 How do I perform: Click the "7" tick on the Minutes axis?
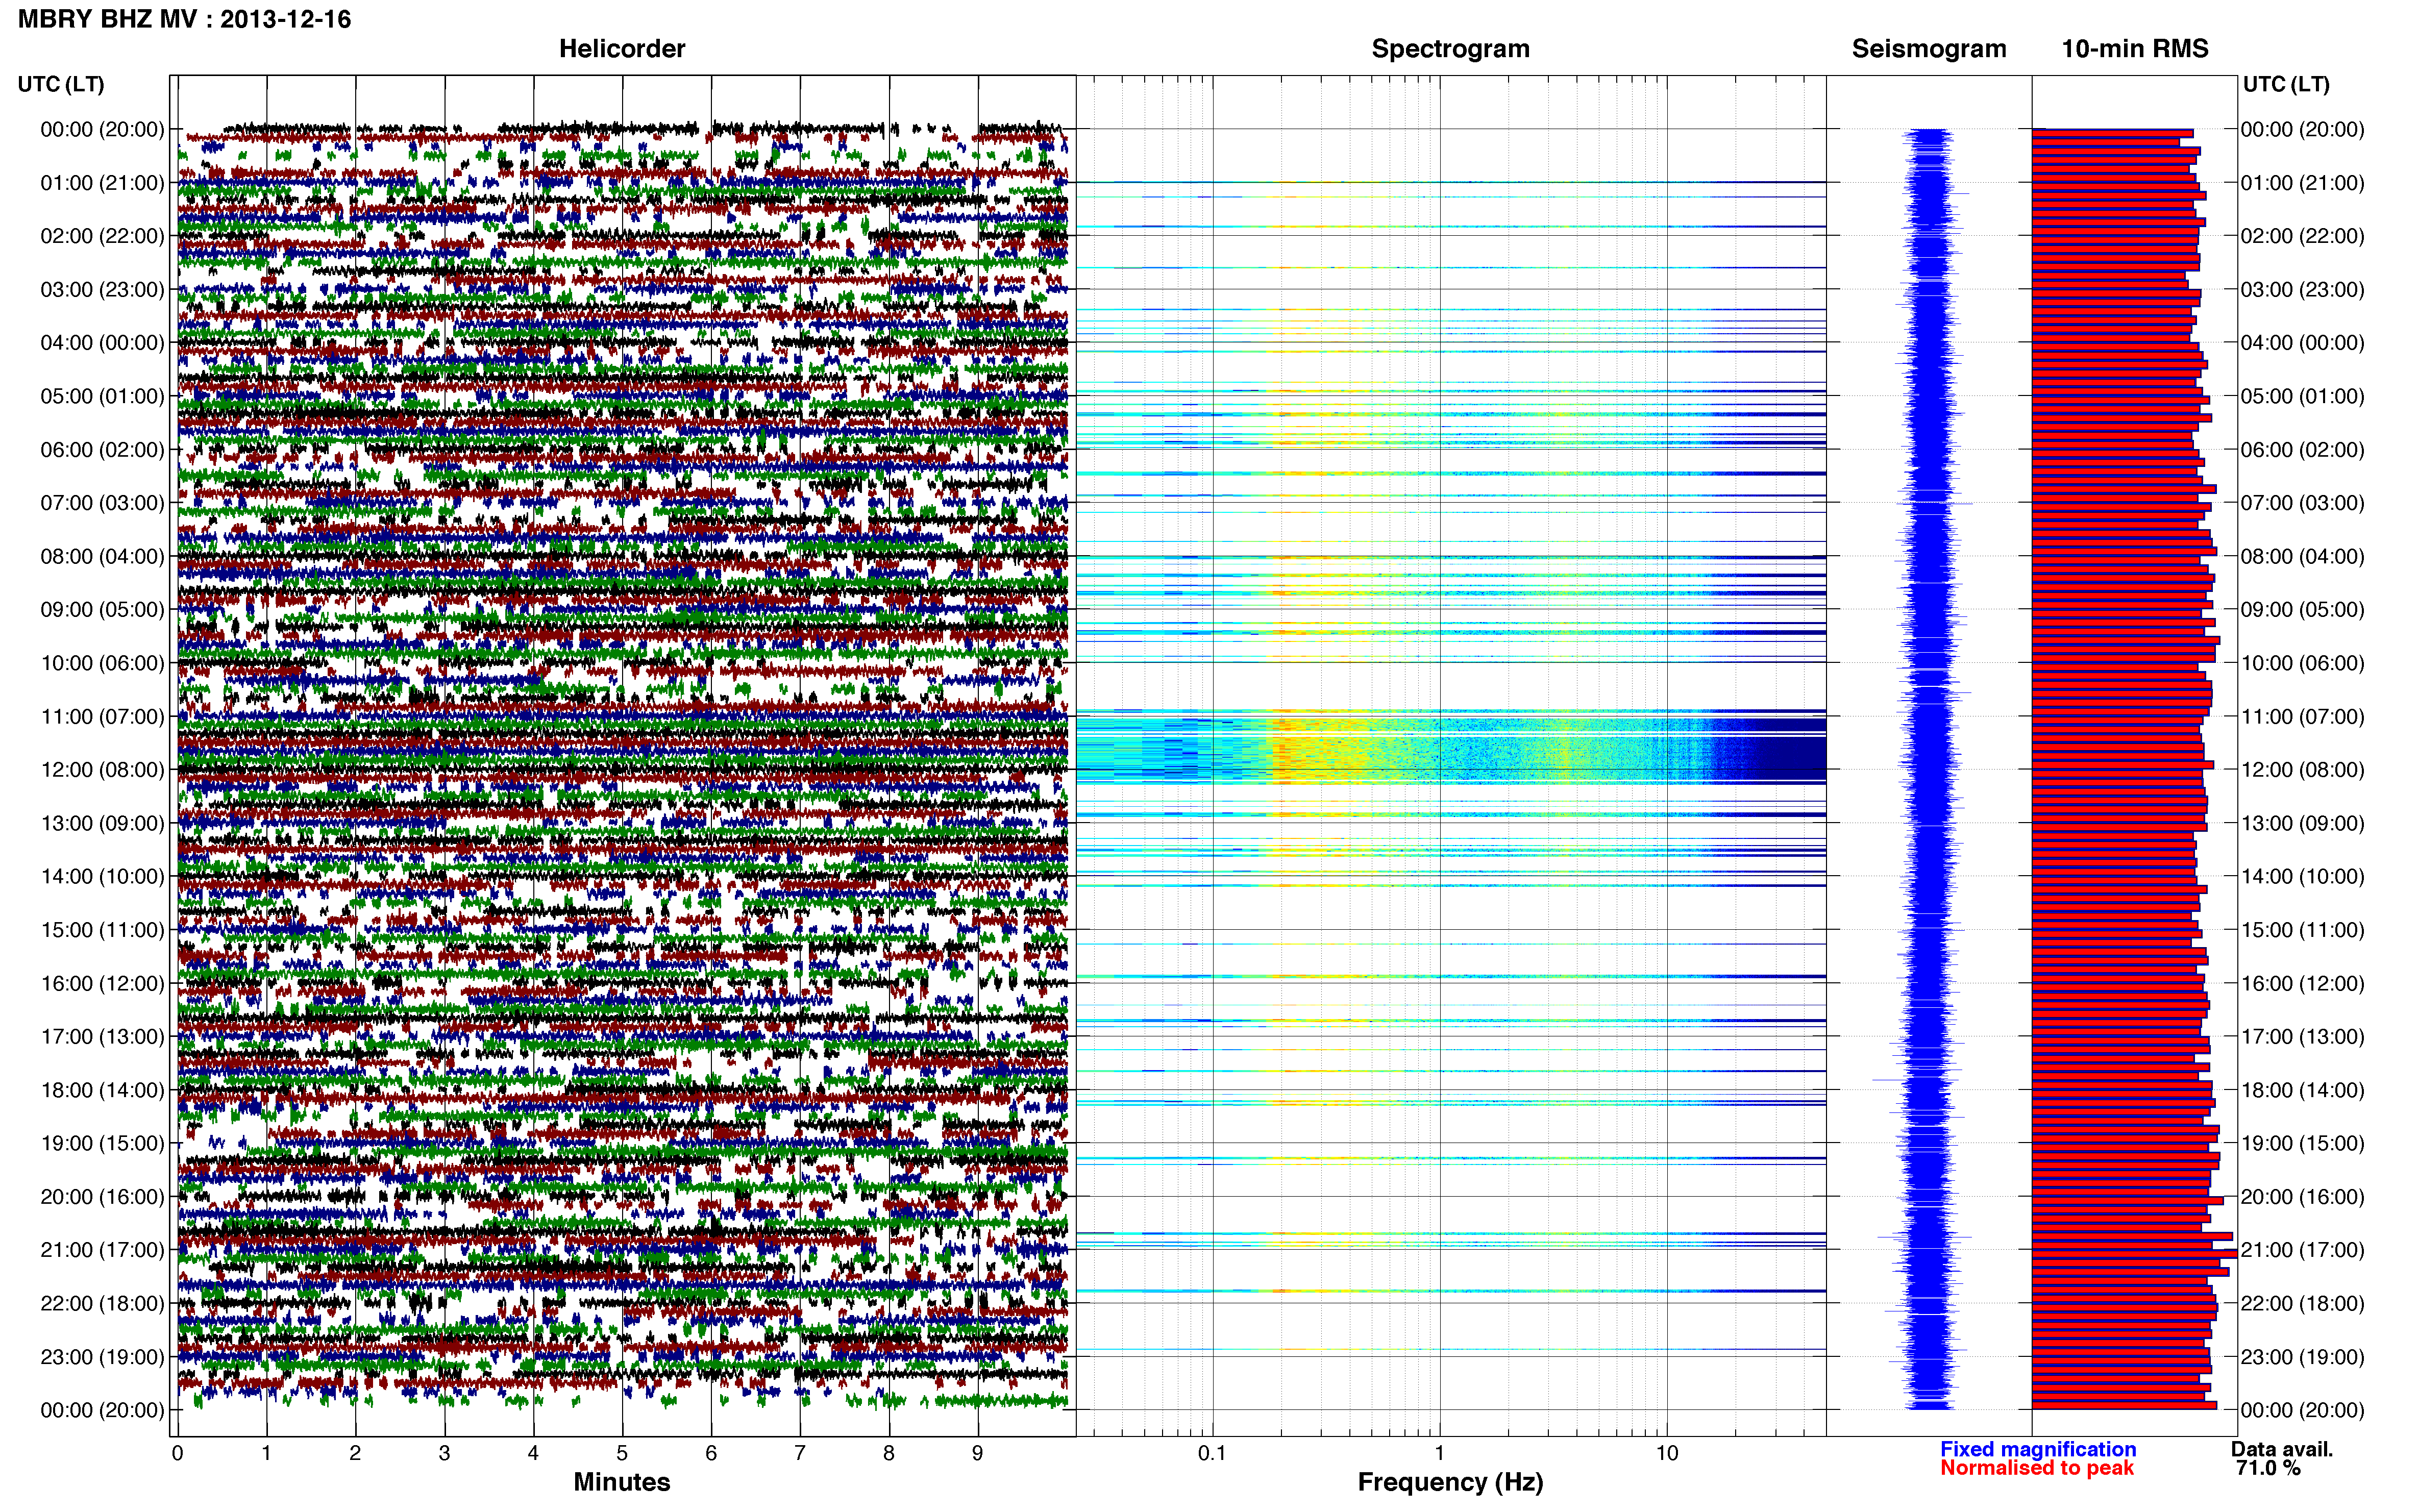[x=800, y=1454]
